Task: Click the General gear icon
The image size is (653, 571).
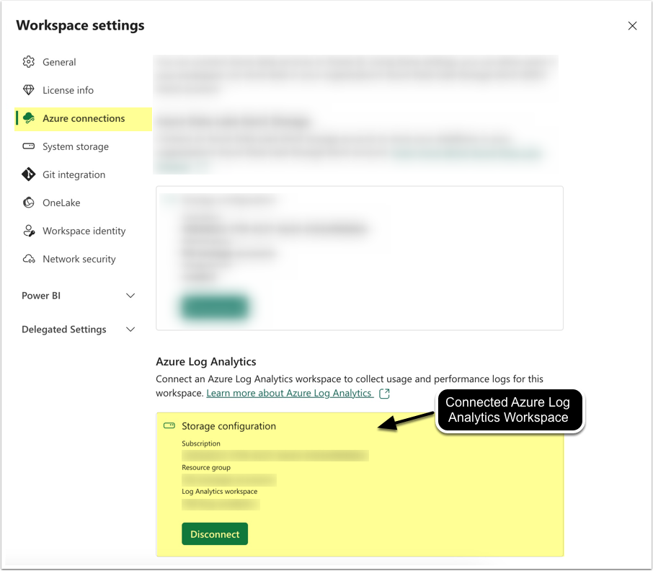Action: tap(28, 62)
